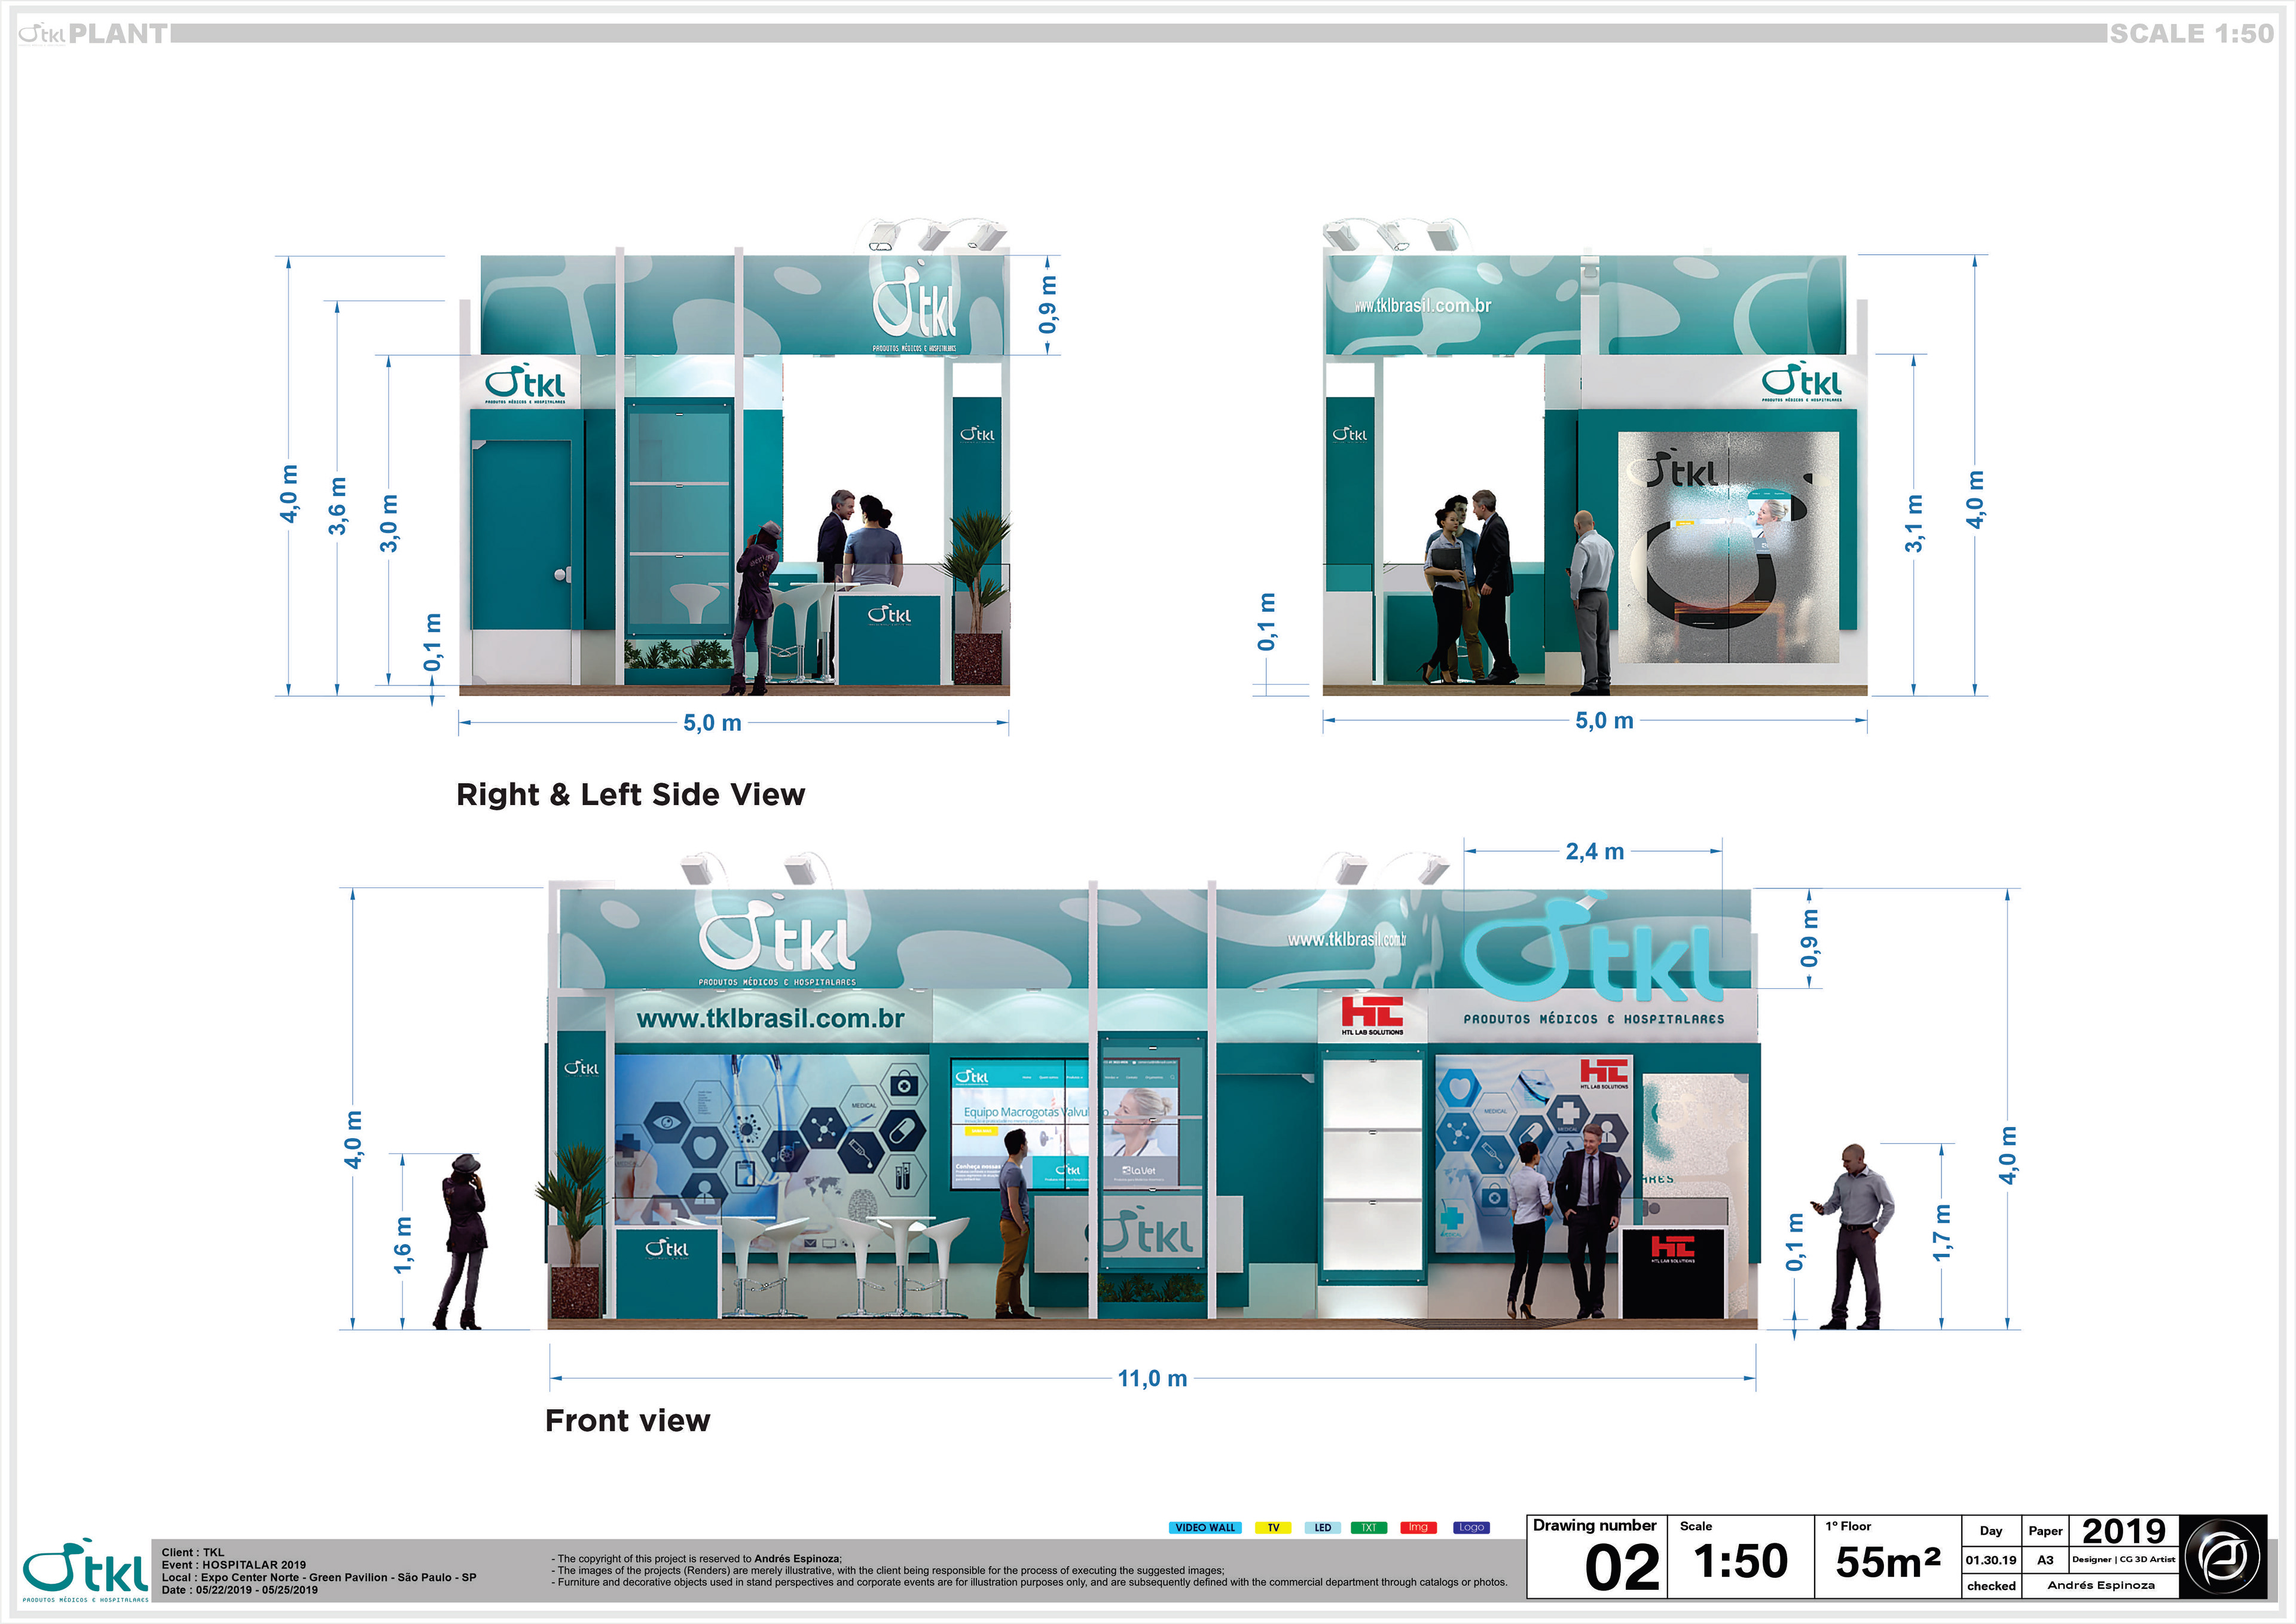Click the red Img legend swatch

click(1418, 1527)
